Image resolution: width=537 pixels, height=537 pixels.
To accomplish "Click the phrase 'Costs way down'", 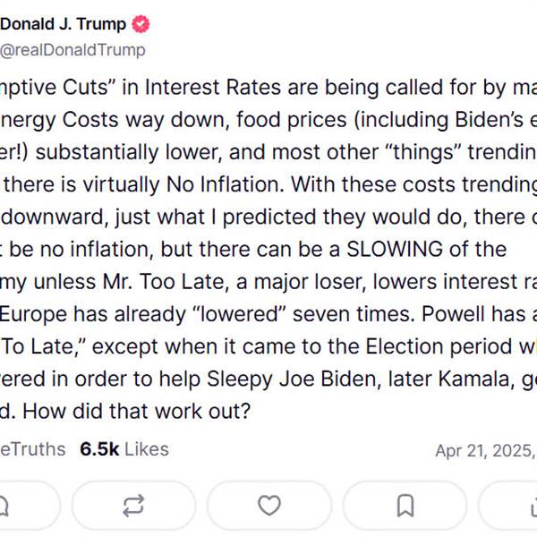I will [146, 120].
